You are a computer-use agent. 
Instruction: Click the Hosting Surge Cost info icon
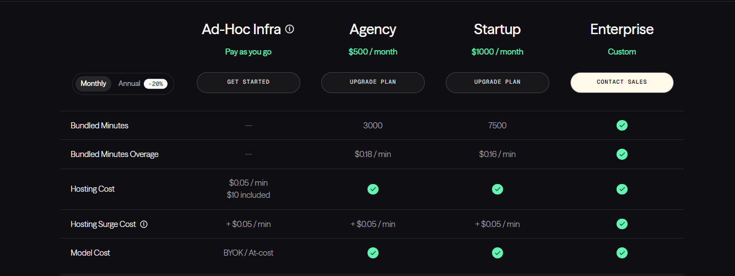tap(144, 224)
